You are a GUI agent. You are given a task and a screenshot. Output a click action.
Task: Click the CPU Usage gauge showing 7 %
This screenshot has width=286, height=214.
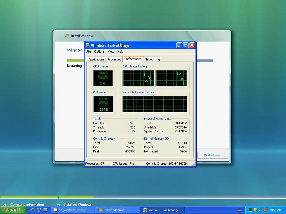[103, 78]
